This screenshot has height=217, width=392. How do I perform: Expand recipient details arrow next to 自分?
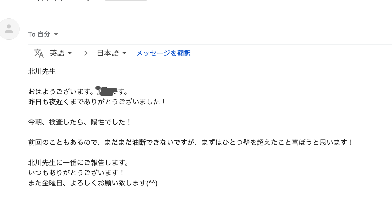(x=56, y=34)
